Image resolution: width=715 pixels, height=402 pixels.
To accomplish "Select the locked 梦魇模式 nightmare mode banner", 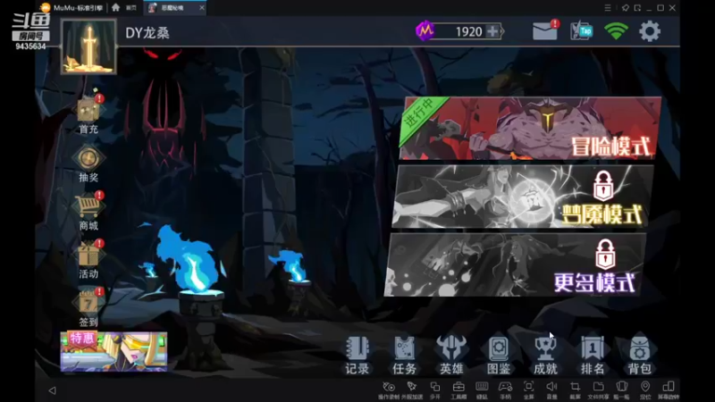I will 523,197.
